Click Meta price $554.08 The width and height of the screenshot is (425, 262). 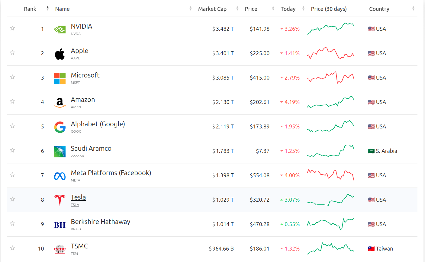pos(259,175)
